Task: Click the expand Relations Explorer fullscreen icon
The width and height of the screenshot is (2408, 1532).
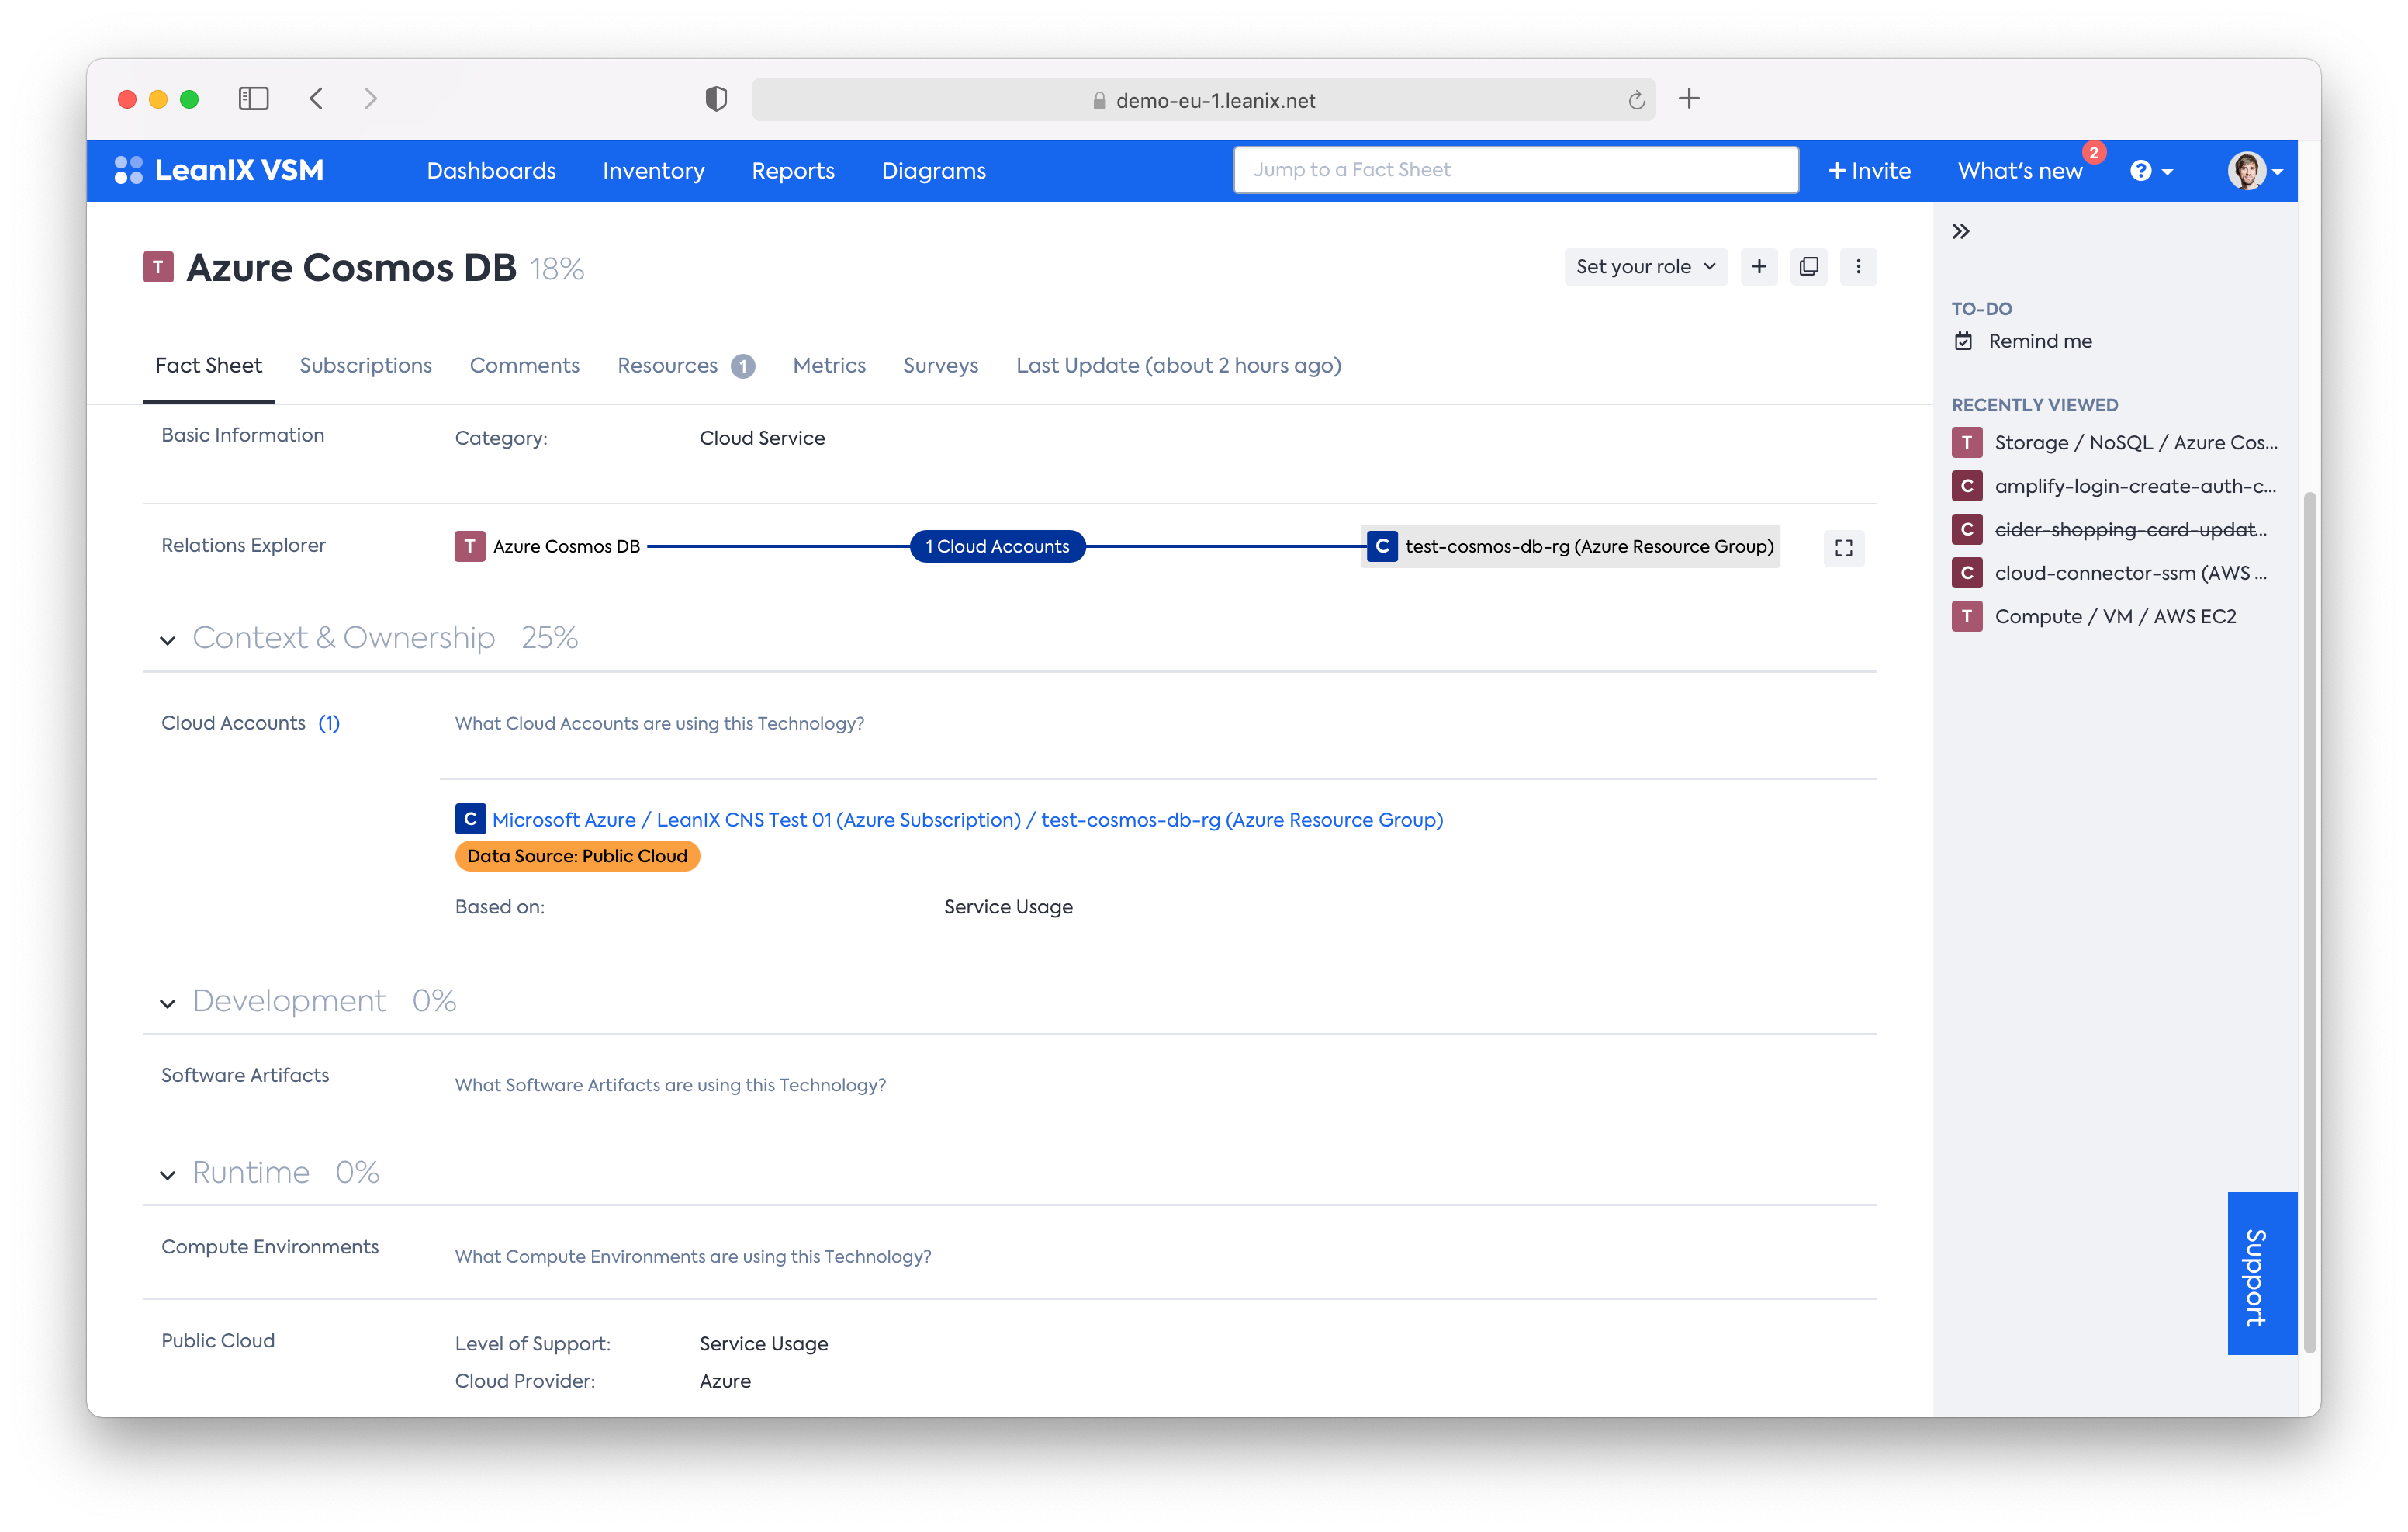Action: [1845, 547]
